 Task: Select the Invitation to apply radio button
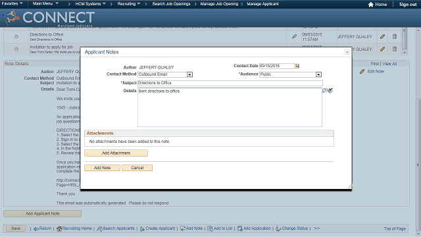[x=16, y=49]
